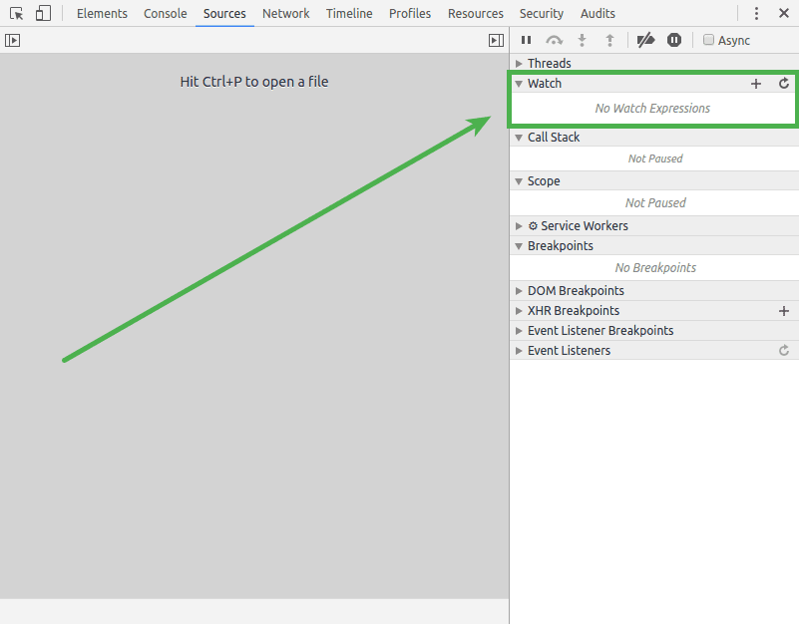Switch to the Console panel
The image size is (799, 624).
165,13
